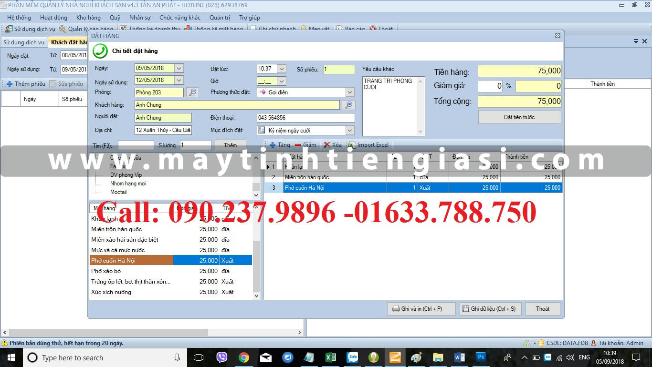Click the Thoát button in dialog

[x=543, y=309]
